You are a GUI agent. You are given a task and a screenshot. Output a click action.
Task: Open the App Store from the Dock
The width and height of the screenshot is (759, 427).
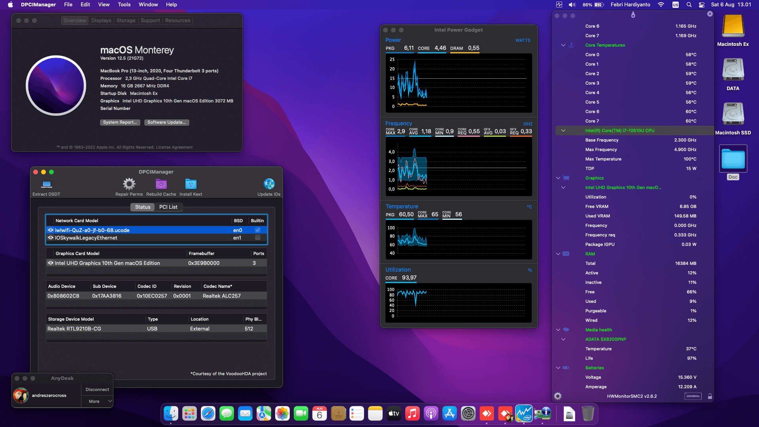449,414
